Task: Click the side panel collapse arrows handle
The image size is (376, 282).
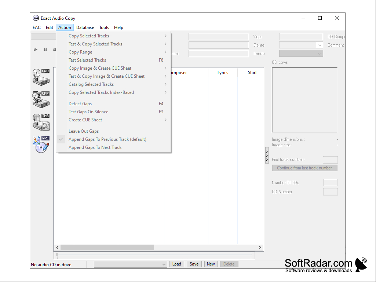Action: coord(267,155)
